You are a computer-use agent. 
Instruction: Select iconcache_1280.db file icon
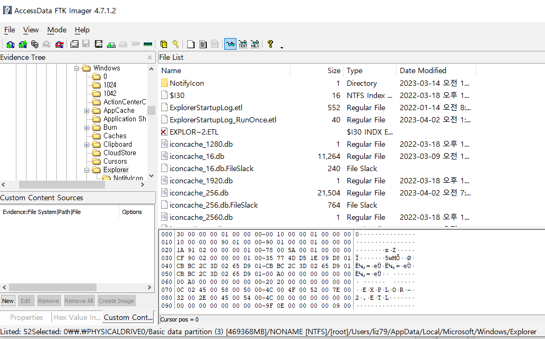(164, 144)
